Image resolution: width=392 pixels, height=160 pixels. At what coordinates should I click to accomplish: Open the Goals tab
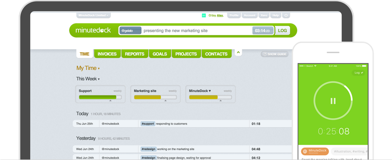coord(160,54)
